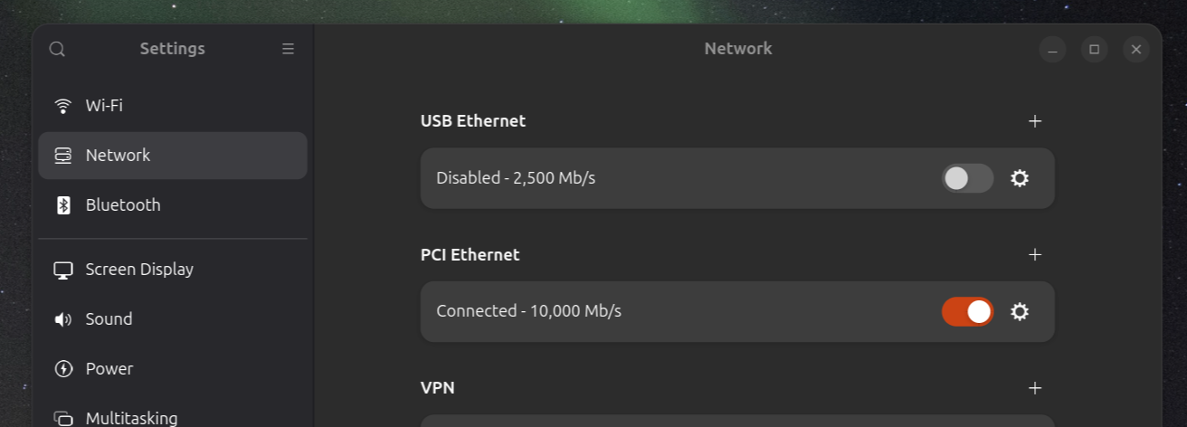1187x427 pixels.
Task: Minimize the Settings window
Action: 1052,49
